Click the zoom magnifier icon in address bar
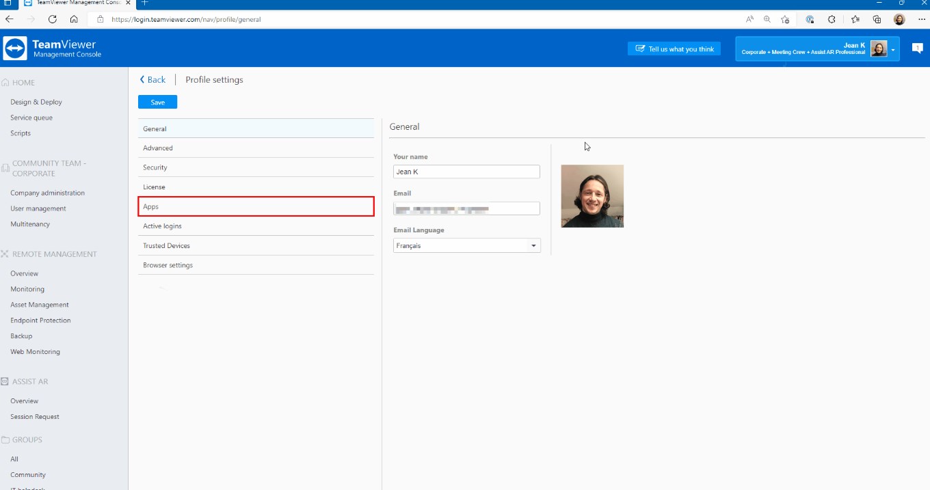This screenshot has width=930, height=490. (767, 19)
